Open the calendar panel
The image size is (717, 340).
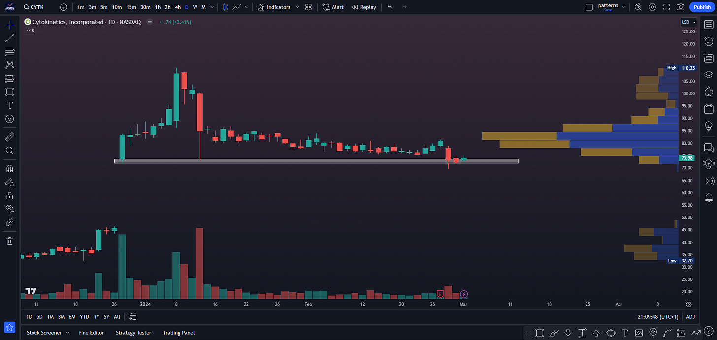pos(709,109)
